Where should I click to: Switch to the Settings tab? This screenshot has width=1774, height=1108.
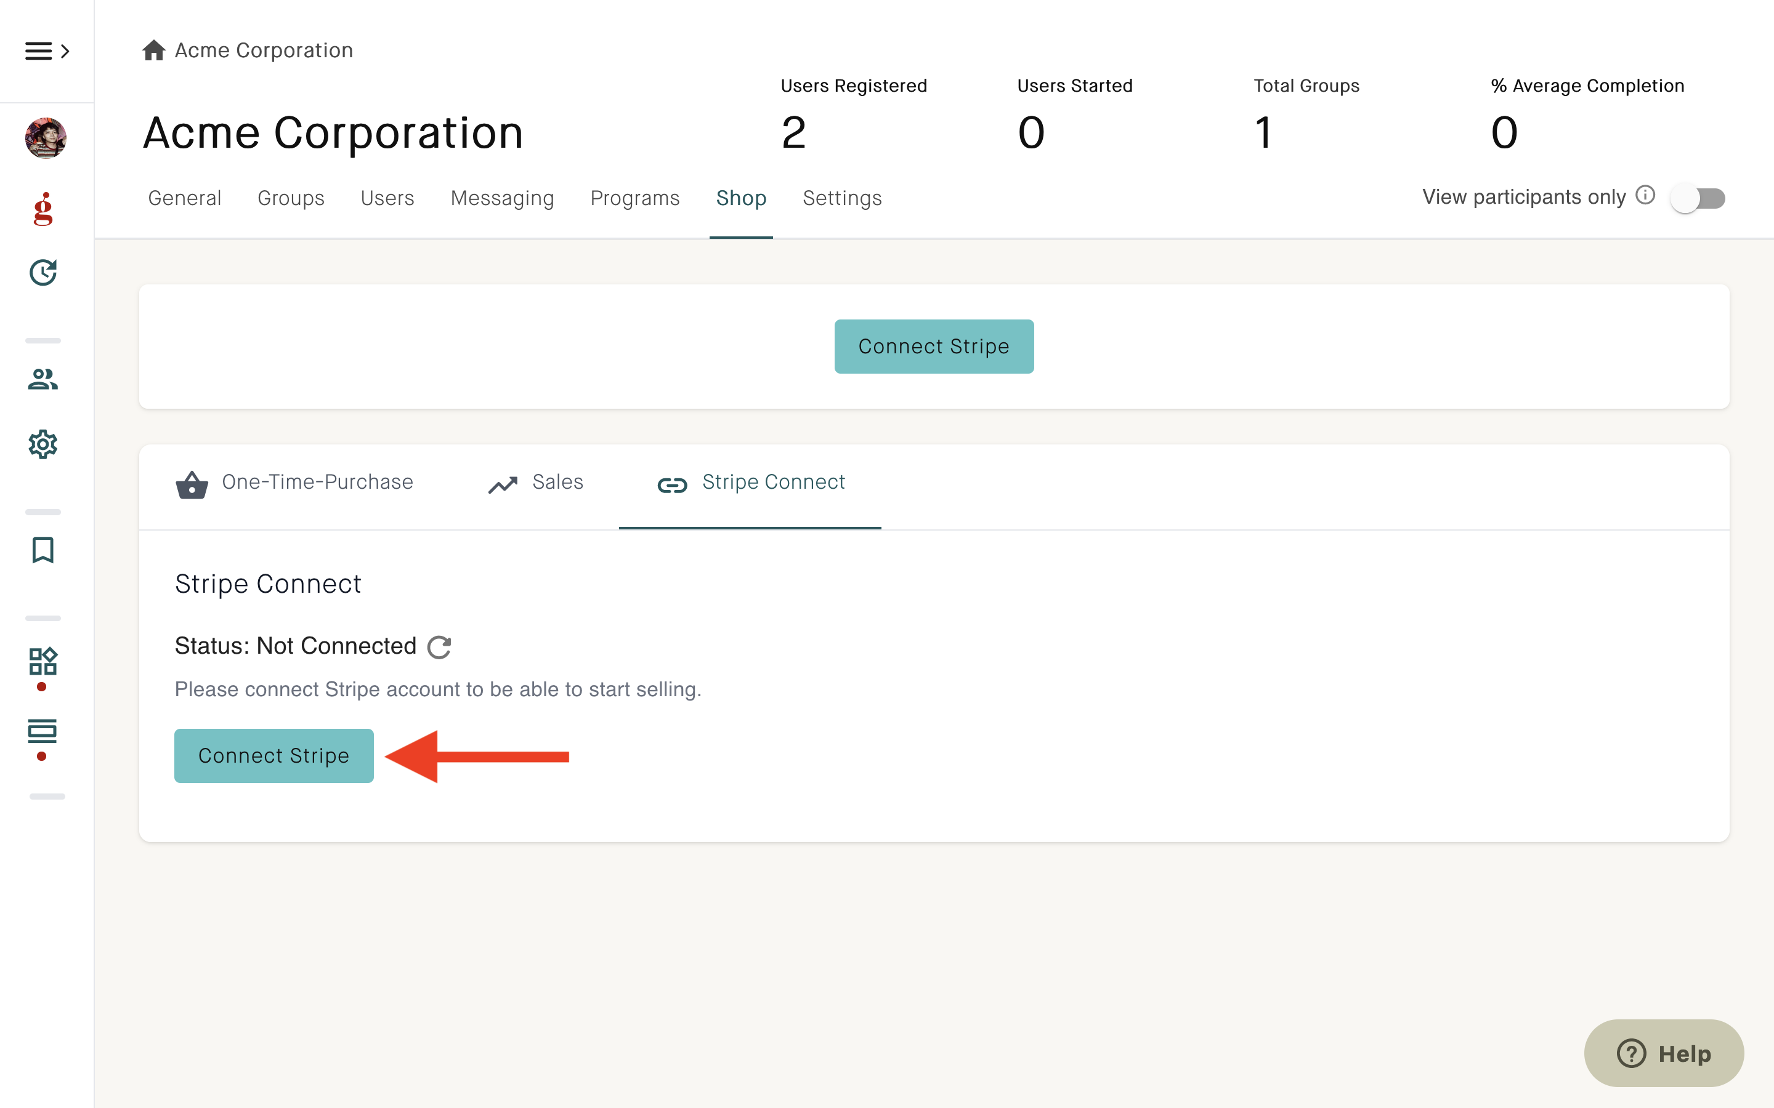coord(842,198)
